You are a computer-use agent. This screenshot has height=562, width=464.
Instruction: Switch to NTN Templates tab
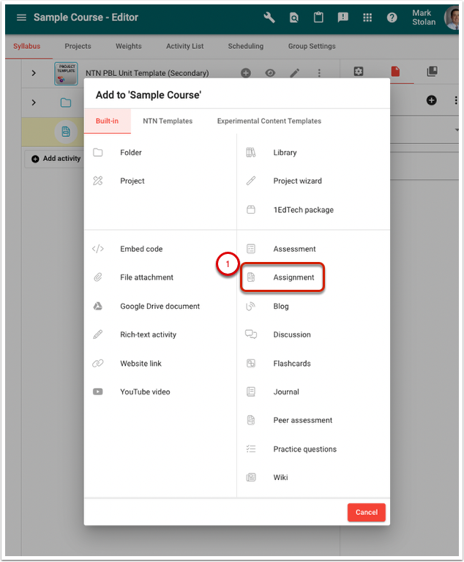[167, 121]
